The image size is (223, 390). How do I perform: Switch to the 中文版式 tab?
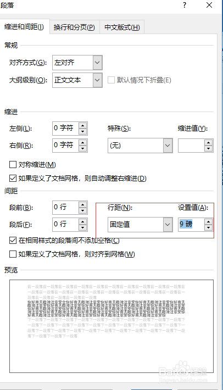point(122,27)
